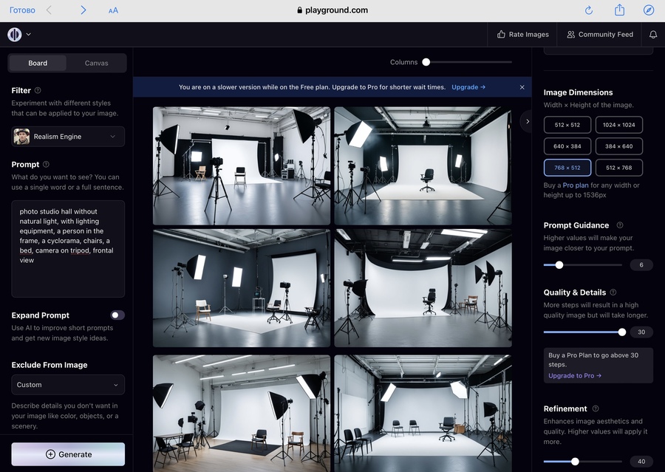Screen dimensions: 665x472
Task: Expand chevron next to Playground logo
Action: click(28, 35)
